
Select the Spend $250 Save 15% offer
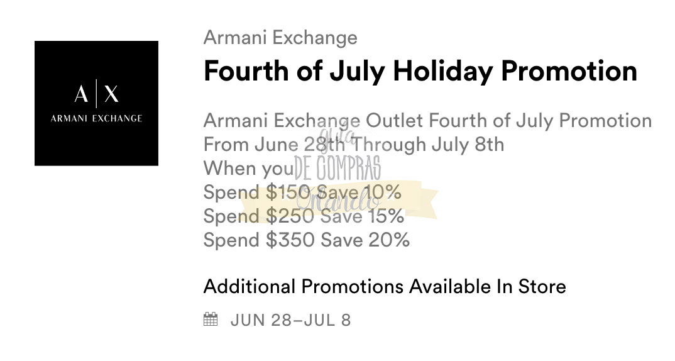[x=304, y=216]
